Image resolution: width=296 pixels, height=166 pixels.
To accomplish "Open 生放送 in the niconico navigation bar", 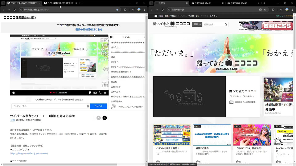I will point(173,16).
